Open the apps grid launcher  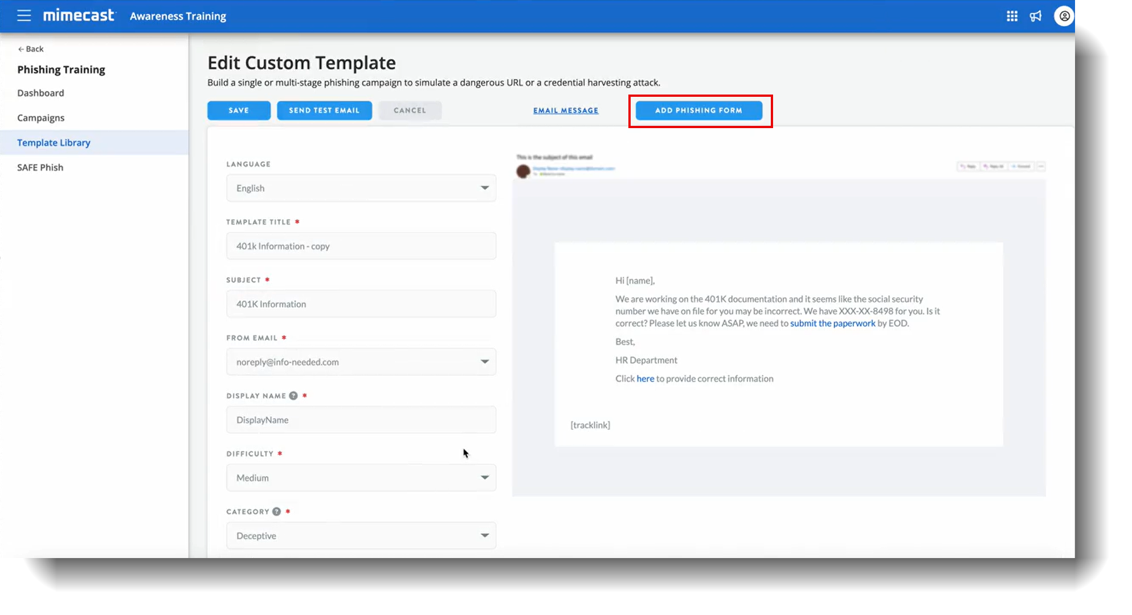point(1012,16)
